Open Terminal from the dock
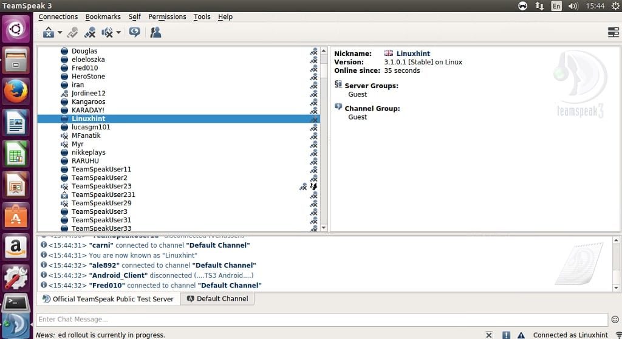The width and height of the screenshot is (622, 339). [16, 304]
